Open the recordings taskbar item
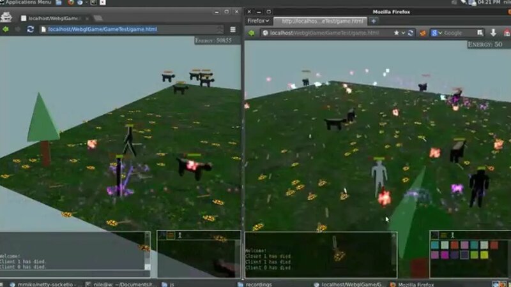511x287 pixels. click(255, 284)
